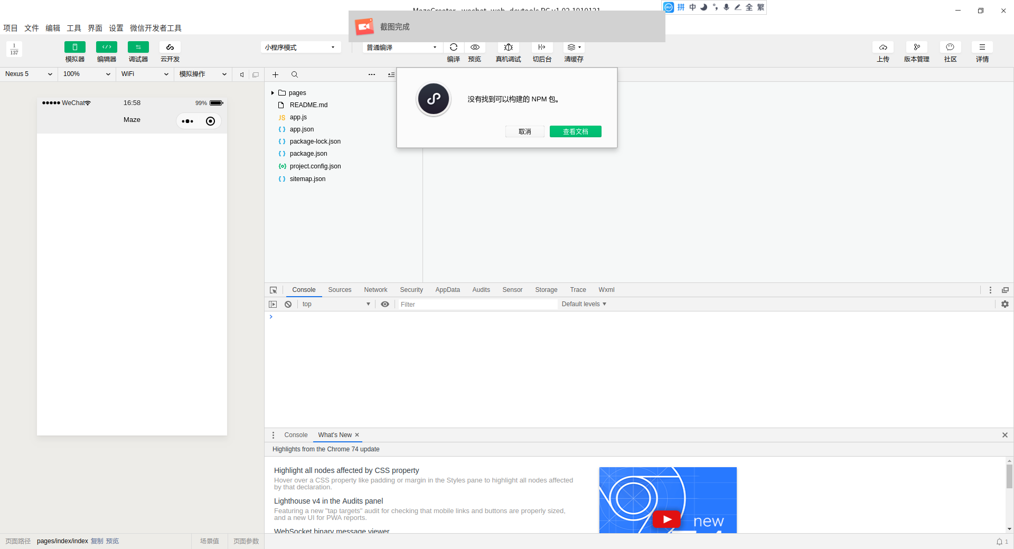
Task: Click the preview eye icon
Action: click(475, 47)
